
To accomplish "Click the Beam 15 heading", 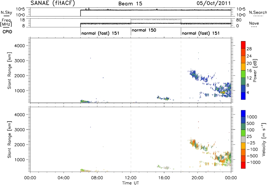I will 130,4.
